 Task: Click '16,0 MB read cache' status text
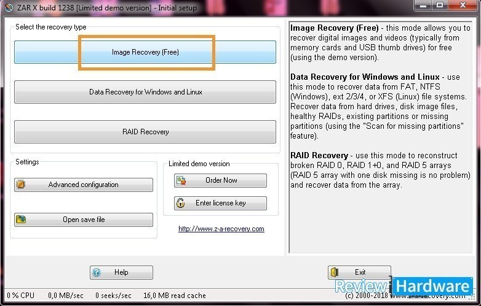pos(175,296)
